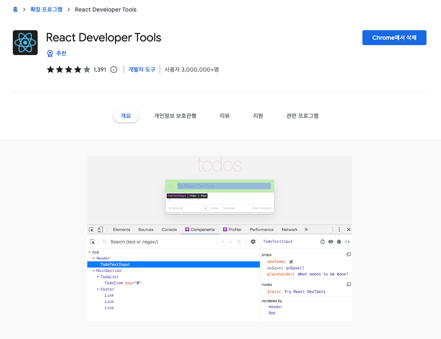441x339 pixels.
Task: Select the TodoItem key="0" tree row
Action: [122, 283]
